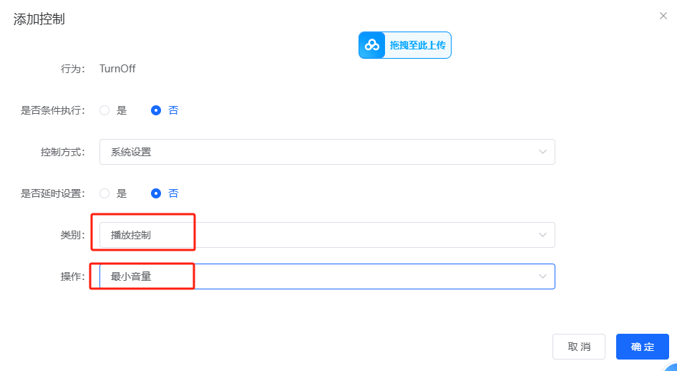Click the TurnOff behavior value
Viewport: 677px width, 371px height.
(117, 69)
